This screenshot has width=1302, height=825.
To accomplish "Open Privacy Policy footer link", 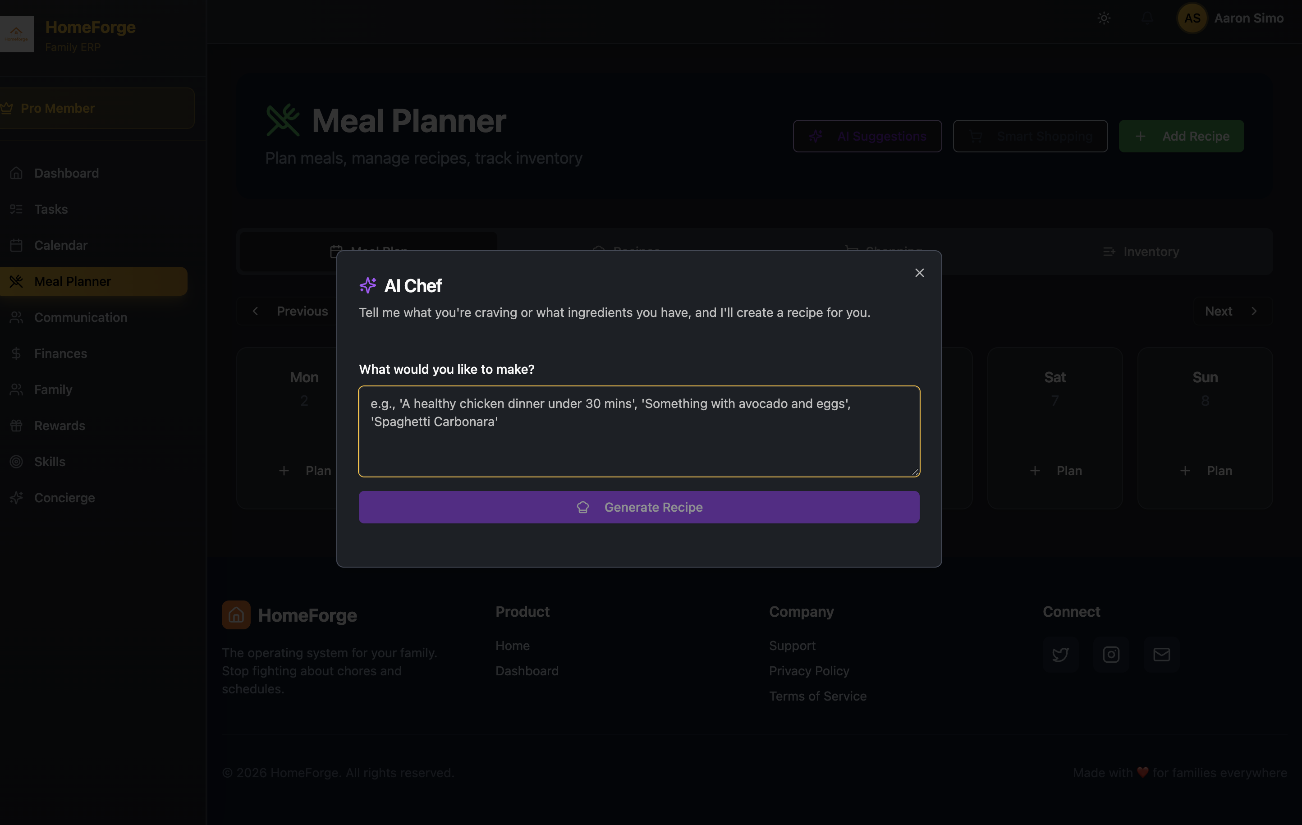I will [809, 671].
